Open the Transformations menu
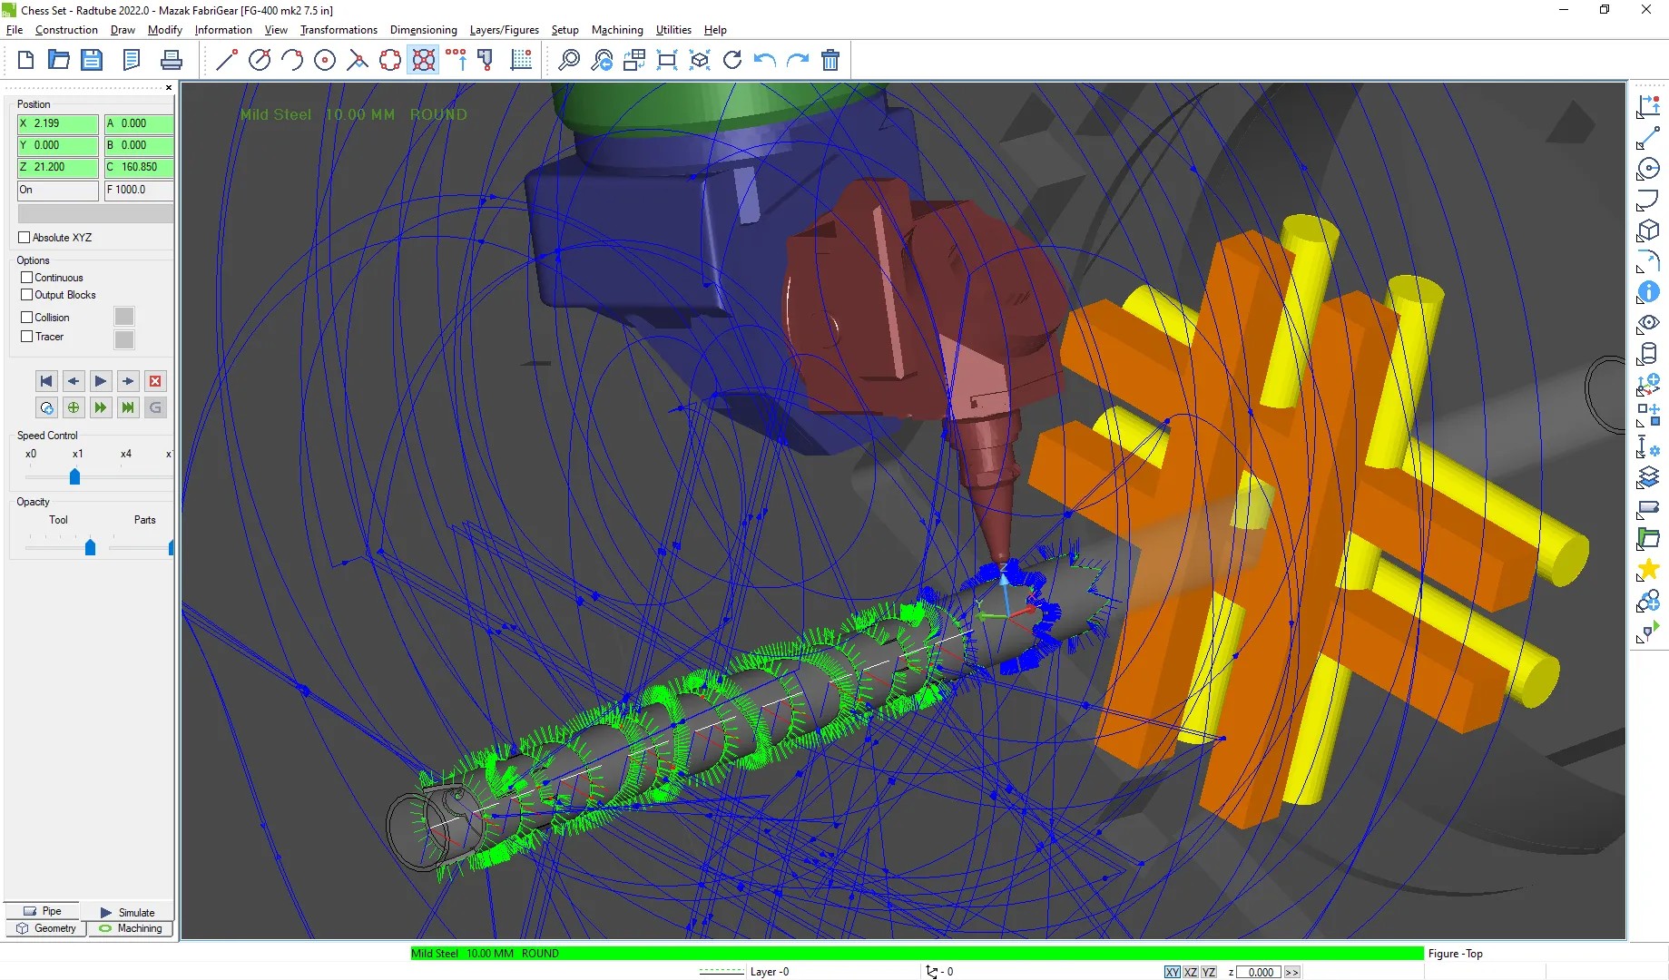The height and width of the screenshot is (980, 1669). [x=339, y=30]
